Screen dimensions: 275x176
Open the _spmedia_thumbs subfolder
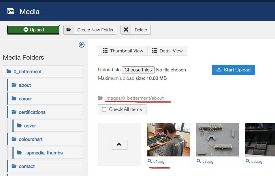pyautogui.click(x=47, y=153)
